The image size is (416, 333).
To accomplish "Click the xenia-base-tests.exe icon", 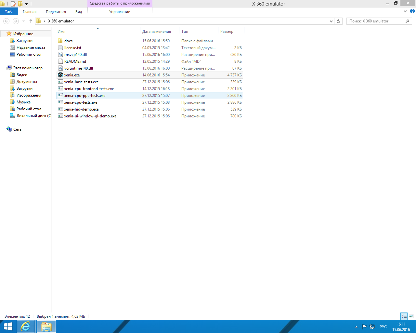I will pyautogui.click(x=60, y=82).
